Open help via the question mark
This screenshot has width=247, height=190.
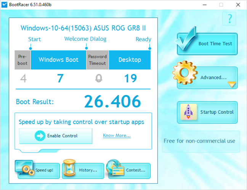pyautogui.click(x=229, y=19)
